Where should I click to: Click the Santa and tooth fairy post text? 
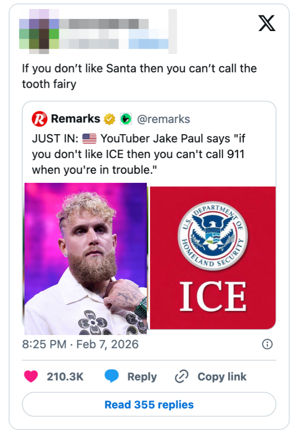click(139, 76)
